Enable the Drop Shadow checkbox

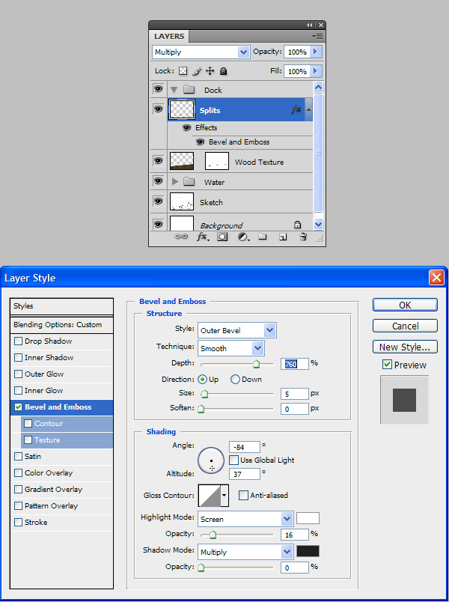pos(18,341)
